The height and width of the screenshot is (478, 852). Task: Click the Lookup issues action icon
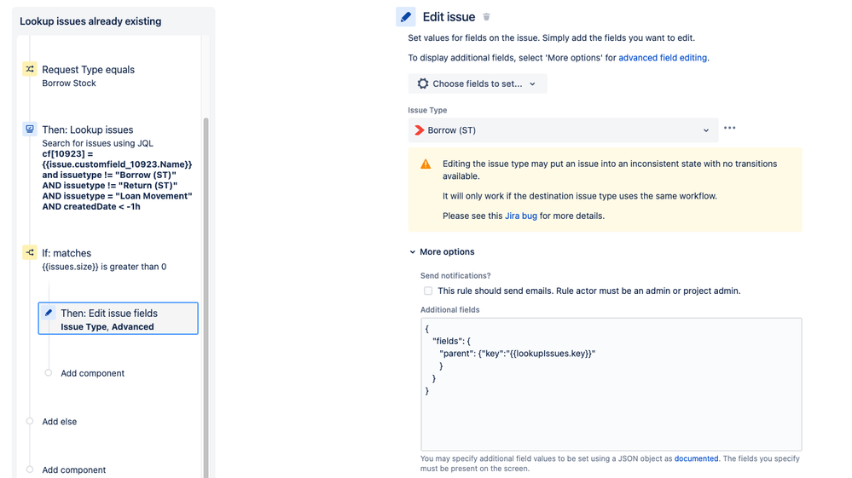30,130
